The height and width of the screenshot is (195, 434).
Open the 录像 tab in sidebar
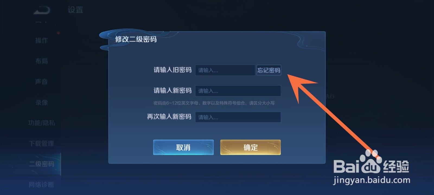42,102
